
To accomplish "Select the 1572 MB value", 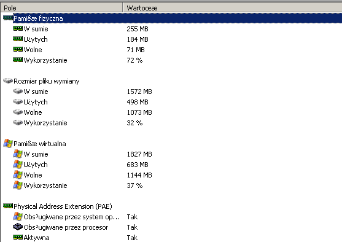I will point(139,92).
